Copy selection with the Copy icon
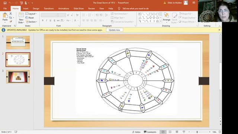This screenshot has width=238, height=134. (10, 17)
